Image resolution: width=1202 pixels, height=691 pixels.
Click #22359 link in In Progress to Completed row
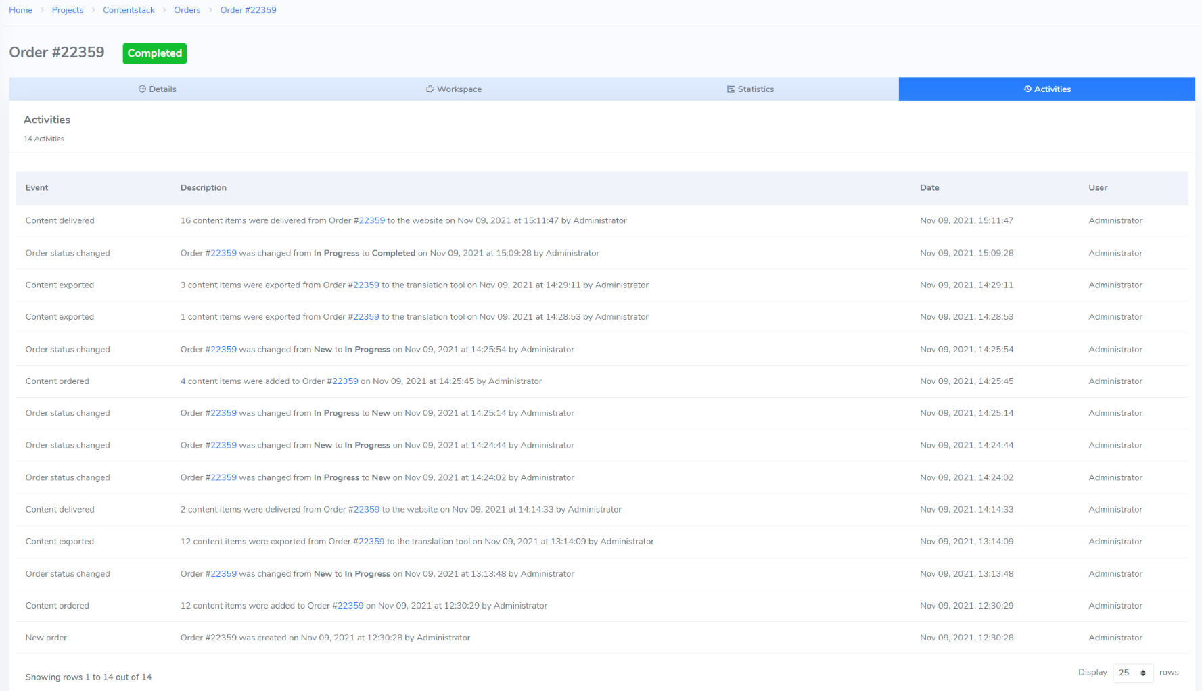coord(223,254)
